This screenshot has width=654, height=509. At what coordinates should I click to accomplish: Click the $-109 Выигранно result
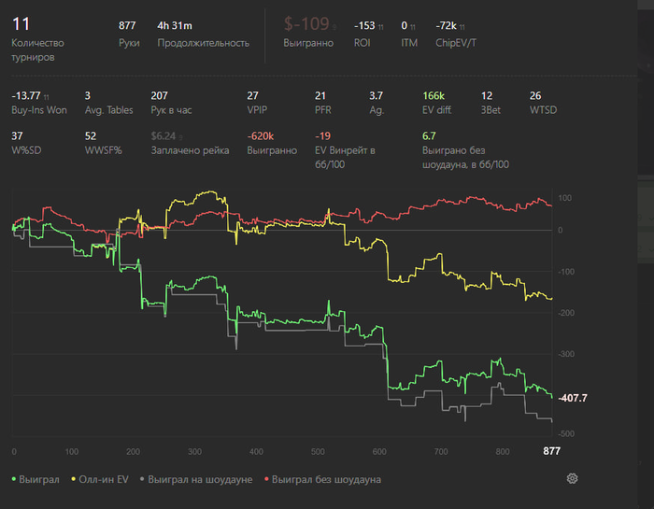coord(306,26)
